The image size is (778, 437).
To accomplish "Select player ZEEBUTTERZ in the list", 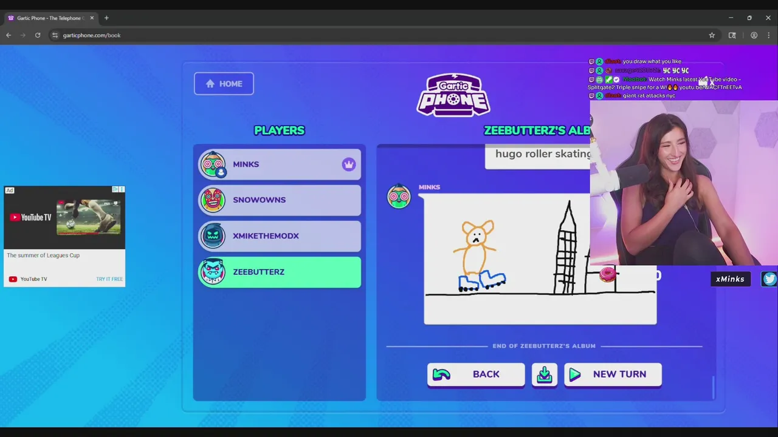I will tap(280, 272).
